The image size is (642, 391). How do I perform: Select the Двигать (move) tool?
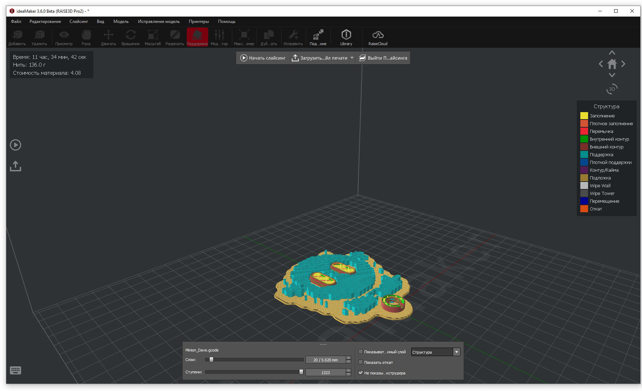coord(109,37)
